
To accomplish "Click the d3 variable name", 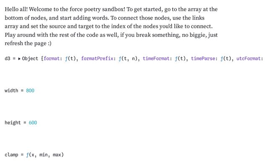I will click(x=7, y=59).
